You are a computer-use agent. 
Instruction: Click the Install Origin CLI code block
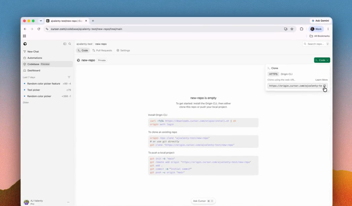point(203,122)
